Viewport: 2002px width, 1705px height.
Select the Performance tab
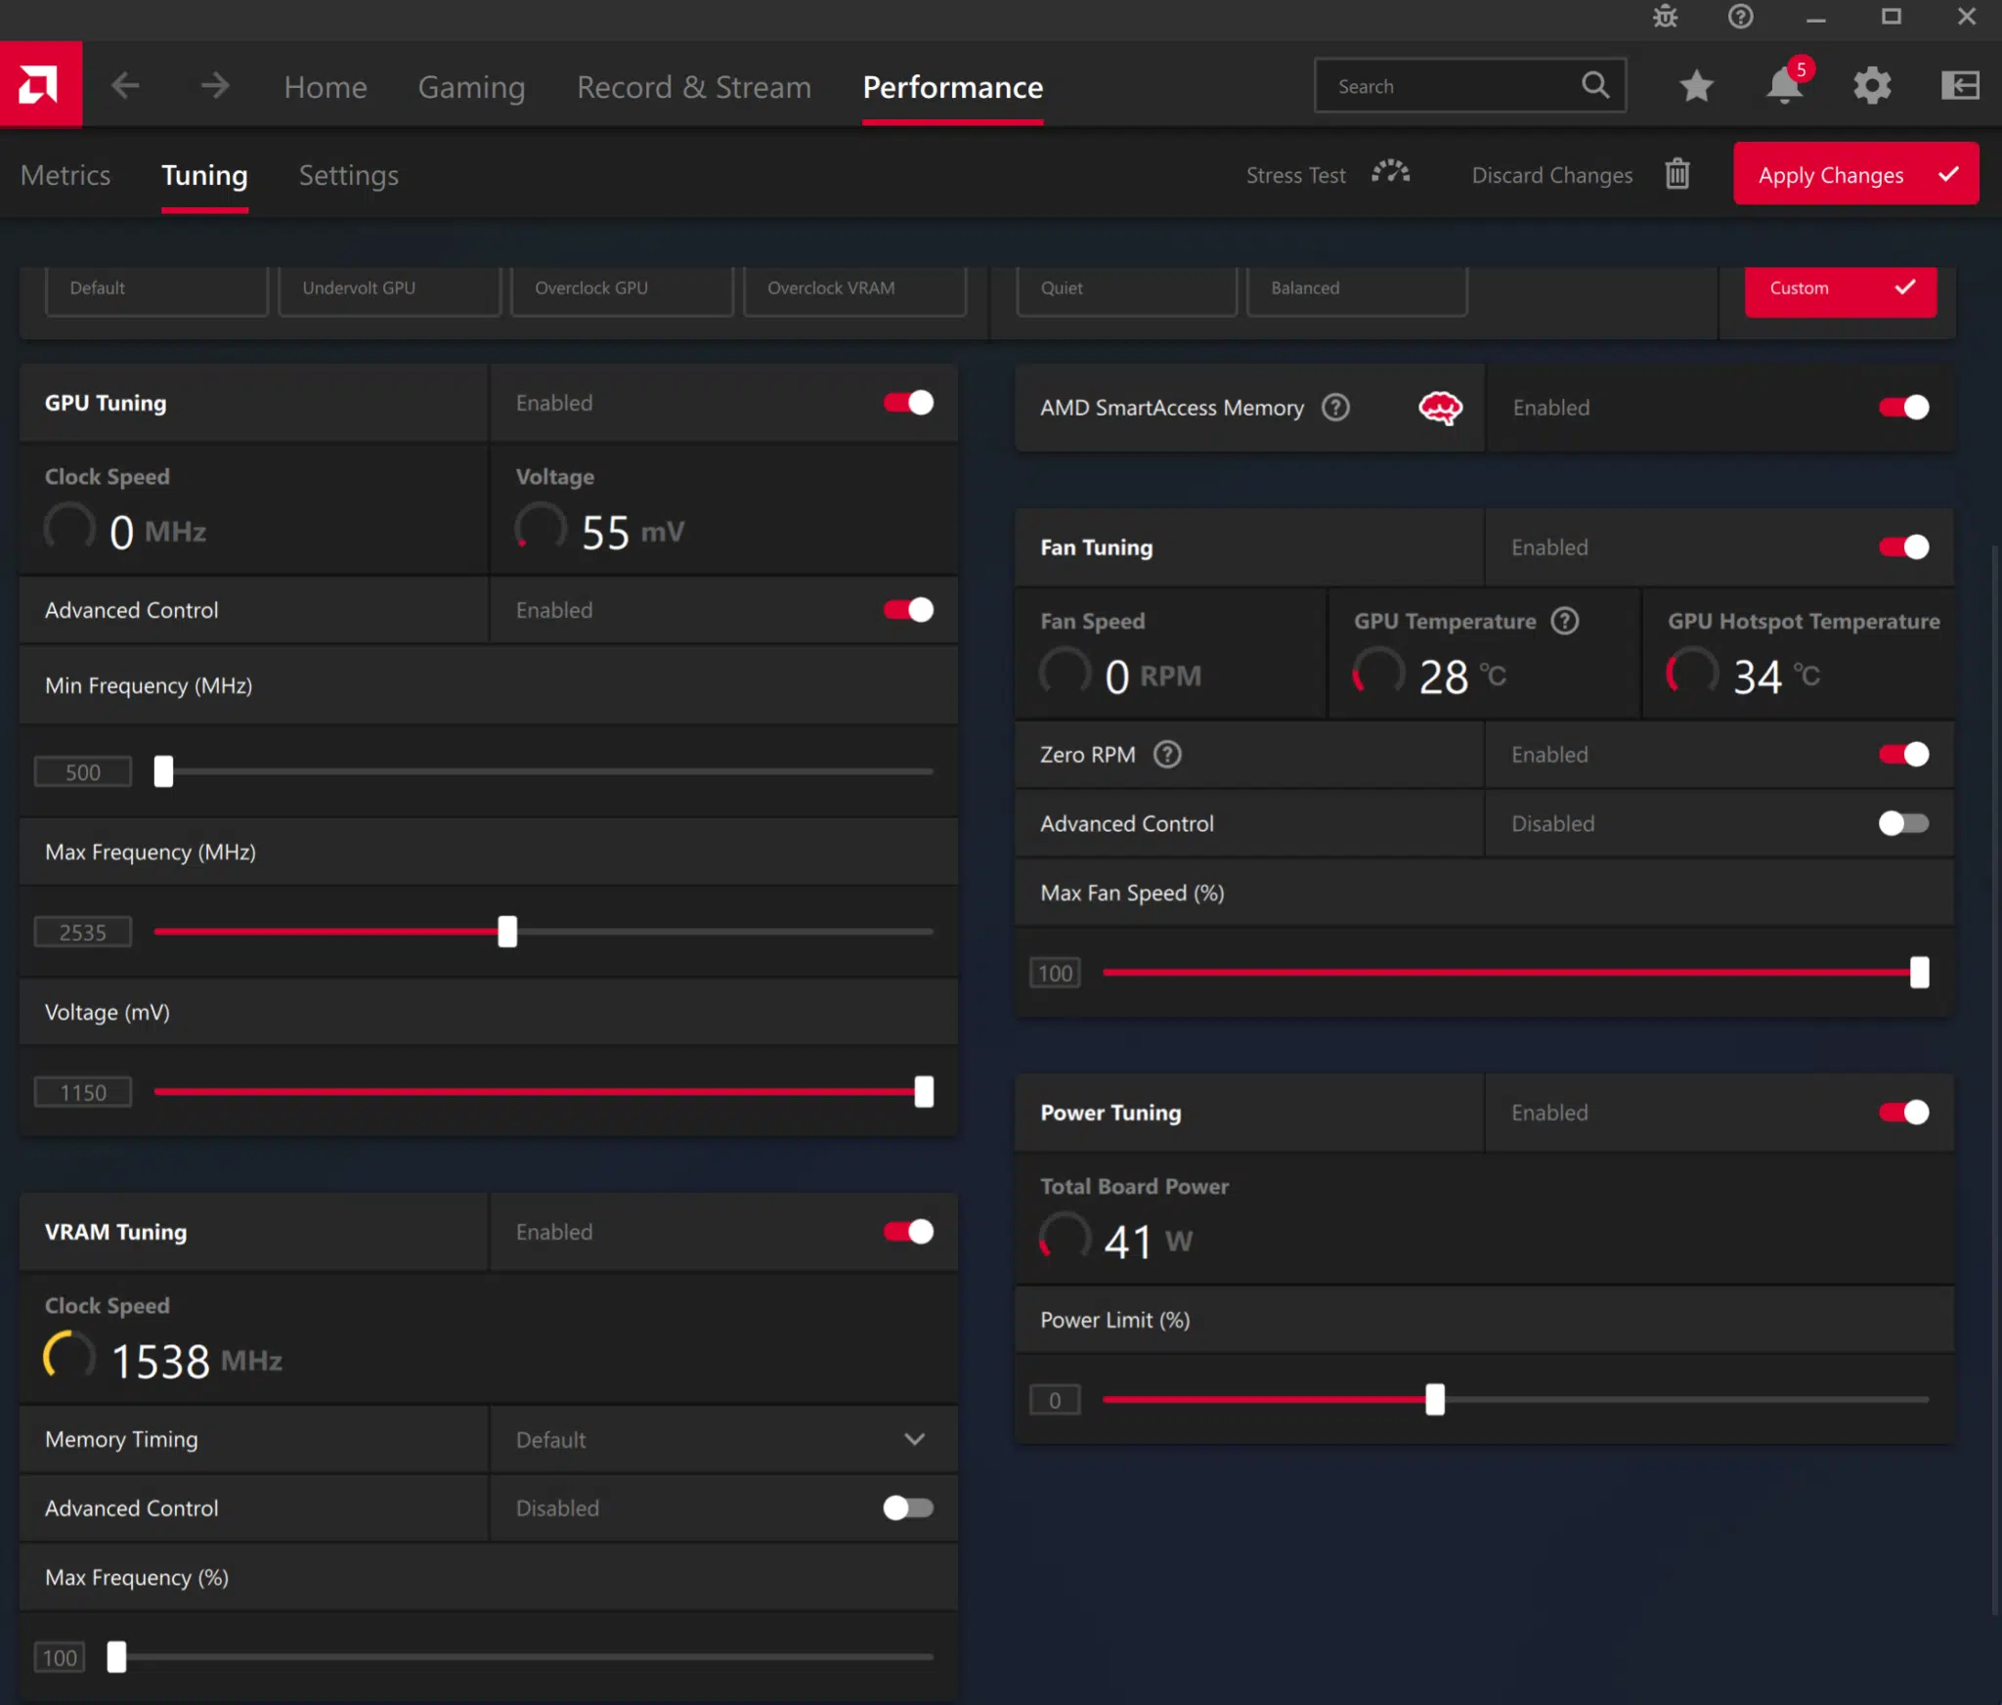click(x=953, y=87)
